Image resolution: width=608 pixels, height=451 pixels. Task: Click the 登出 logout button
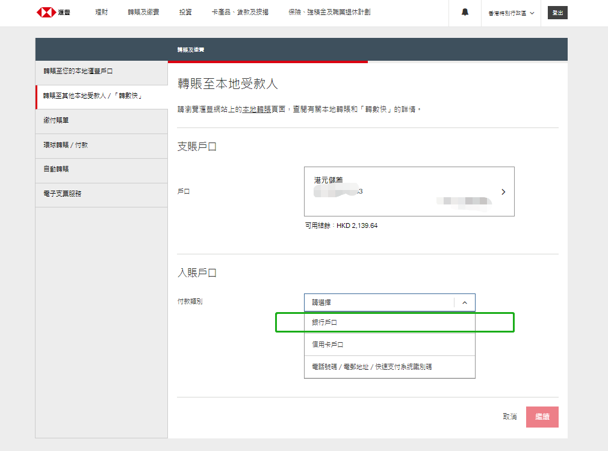click(x=557, y=13)
